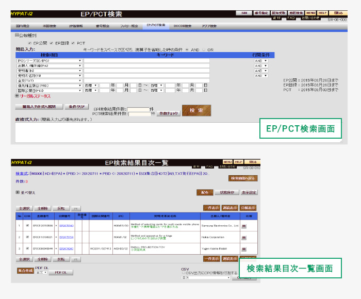
Task: Click the PDF DL button
Action: click(x=61, y=273)
